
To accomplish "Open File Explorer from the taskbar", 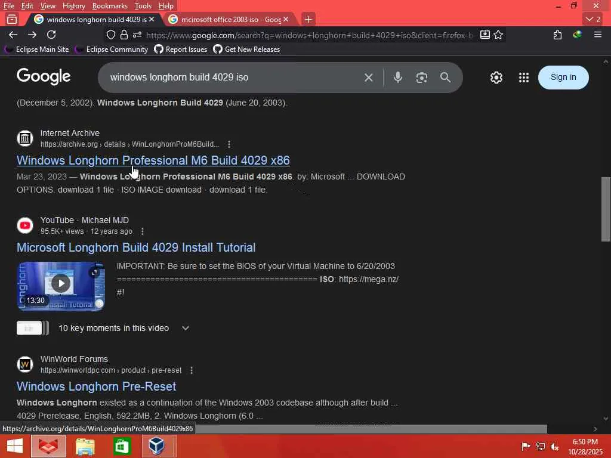I will click(85, 446).
